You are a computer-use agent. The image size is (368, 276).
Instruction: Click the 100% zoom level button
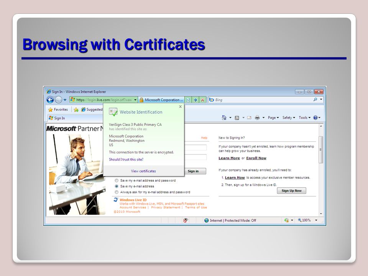pyautogui.click(x=304, y=220)
